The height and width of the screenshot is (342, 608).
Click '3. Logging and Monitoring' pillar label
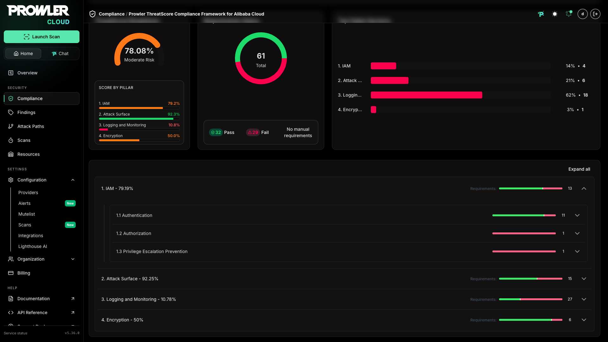122,125
